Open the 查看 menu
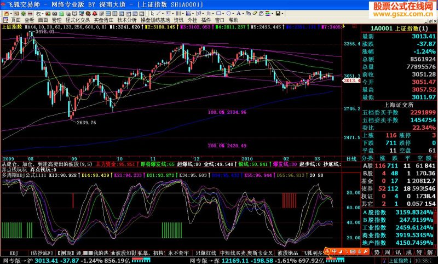This screenshot has height=264, width=438. click(30, 20)
